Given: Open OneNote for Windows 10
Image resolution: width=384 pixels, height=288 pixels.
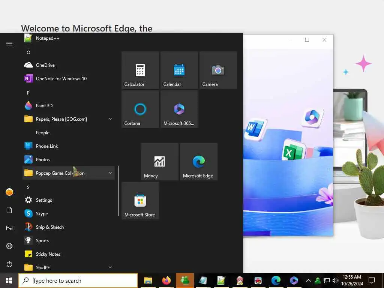Looking at the screenshot, I should (68, 79).
